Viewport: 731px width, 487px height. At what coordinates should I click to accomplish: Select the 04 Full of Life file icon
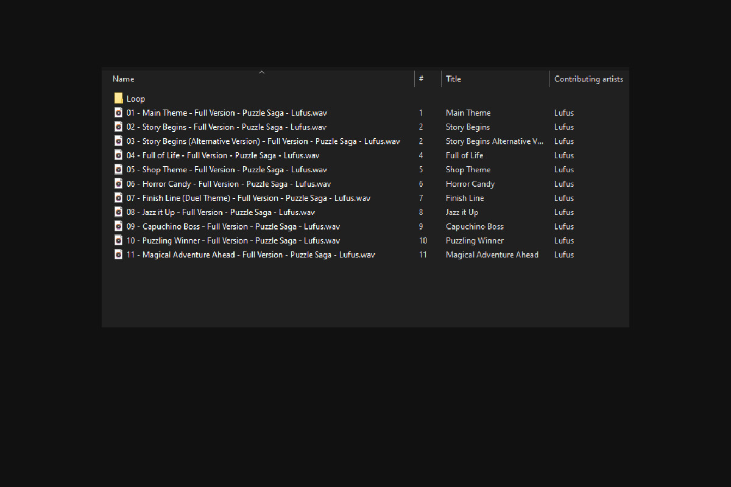[x=118, y=155]
